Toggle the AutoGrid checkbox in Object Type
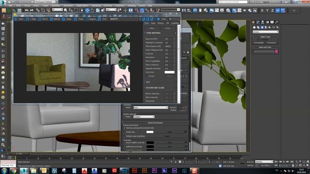Screen dimensions: 310x174 pos(258,40)
